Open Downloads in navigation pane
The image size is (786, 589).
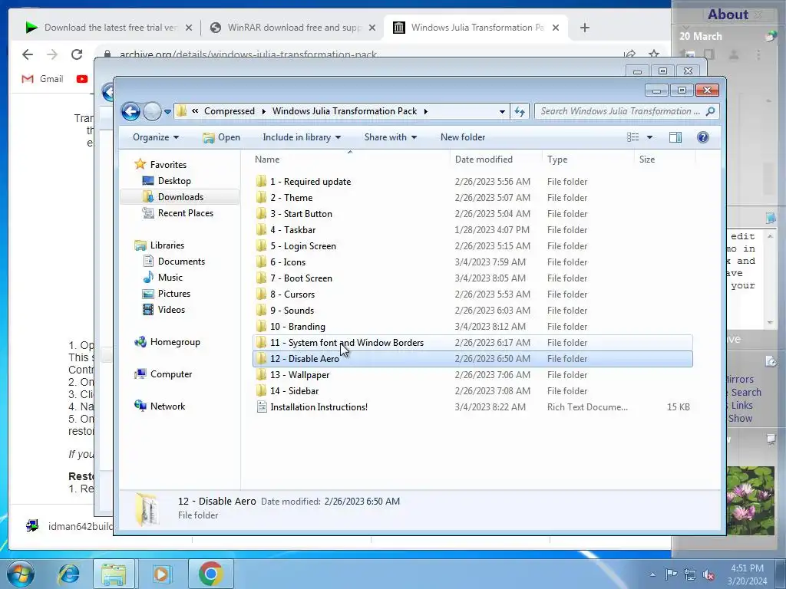click(x=180, y=197)
